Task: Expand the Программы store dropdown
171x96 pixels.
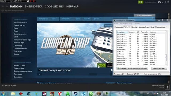Action: (x=67, y=19)
